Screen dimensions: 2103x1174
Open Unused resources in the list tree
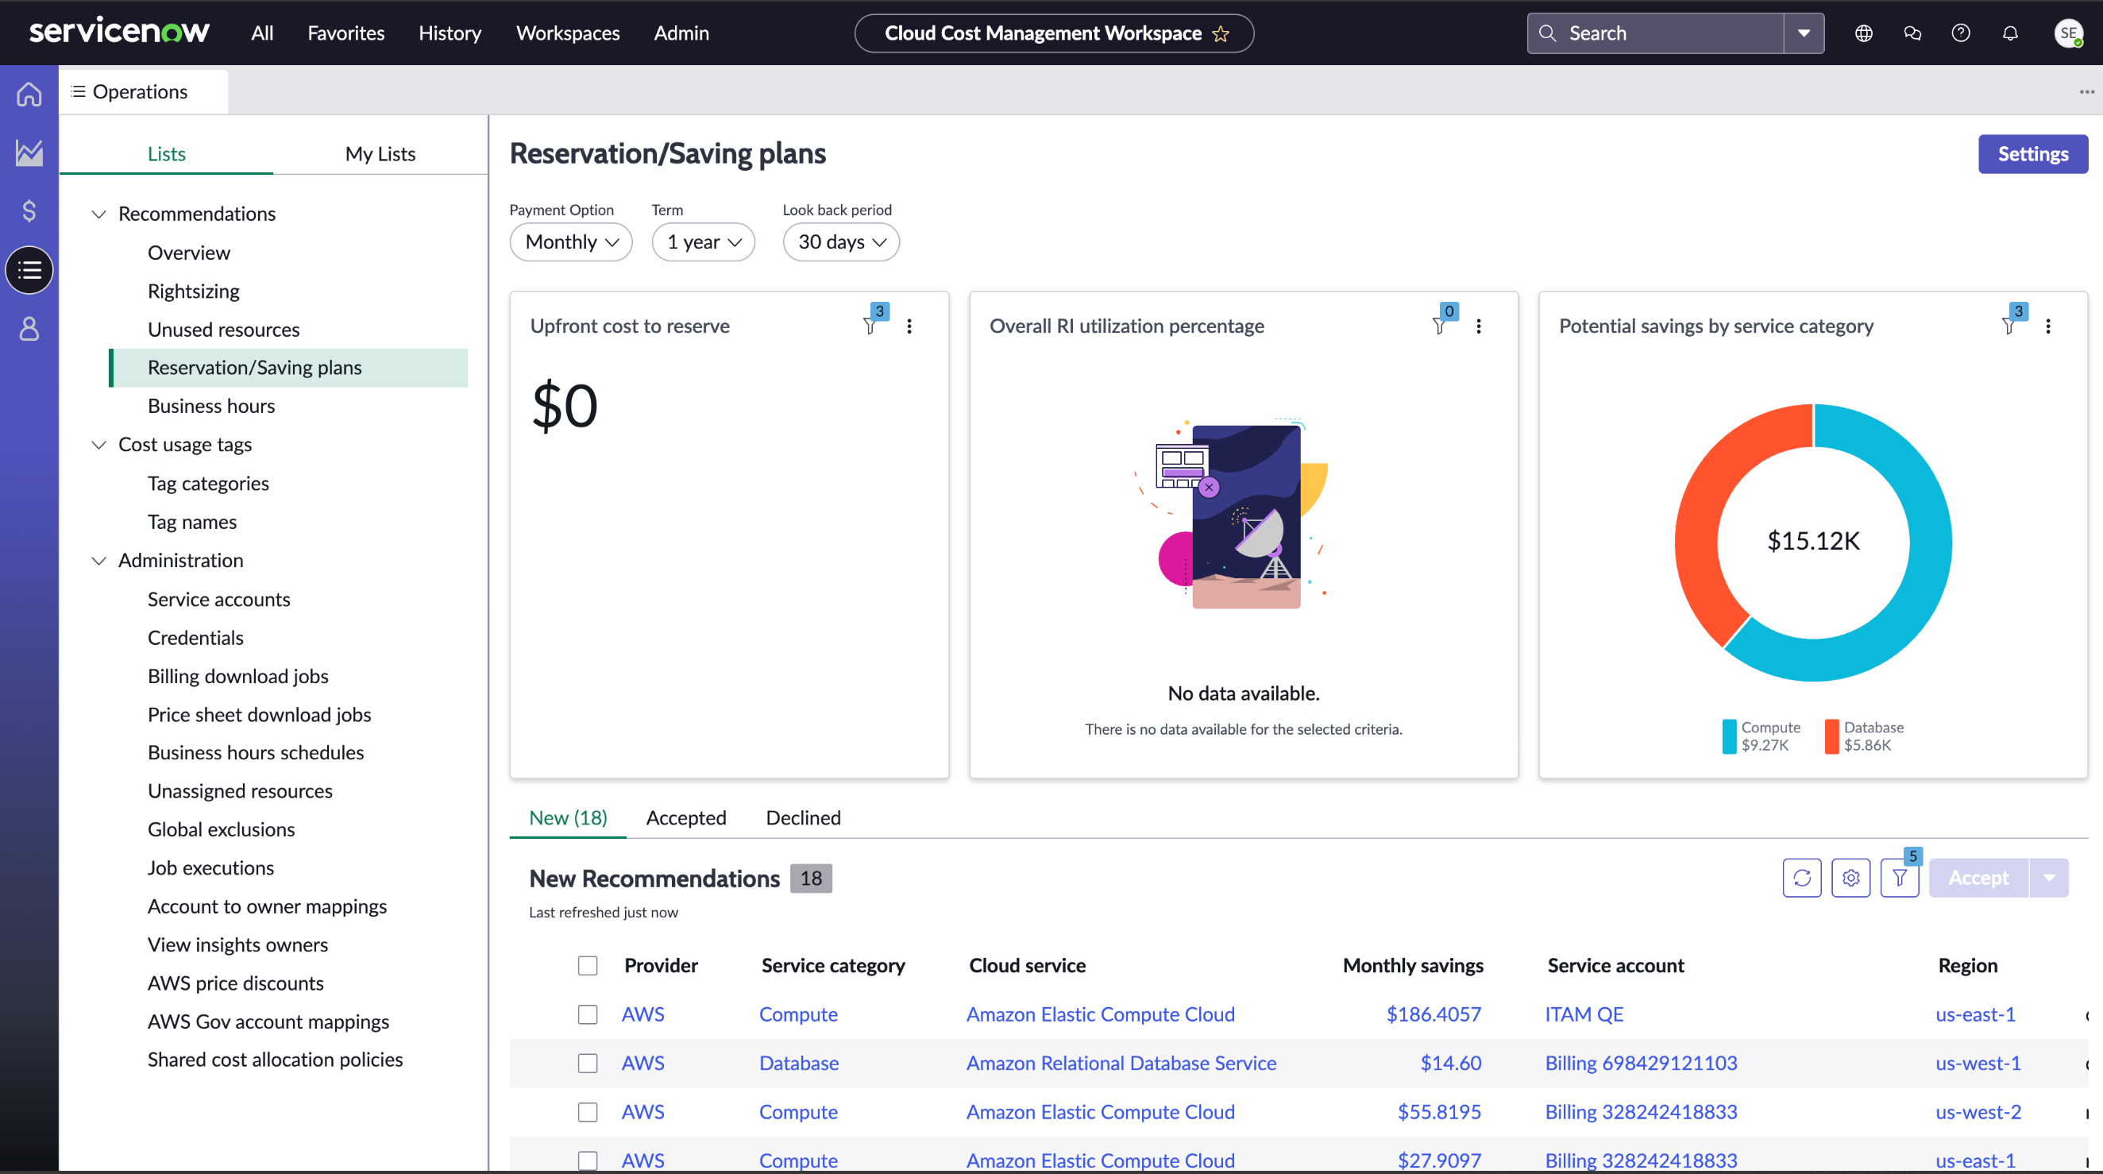coord(224,330)
